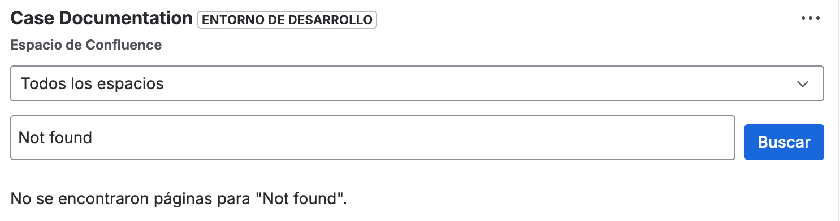Click the No se encontraron páginas message
840x221 pixels.
coord(179,198)
